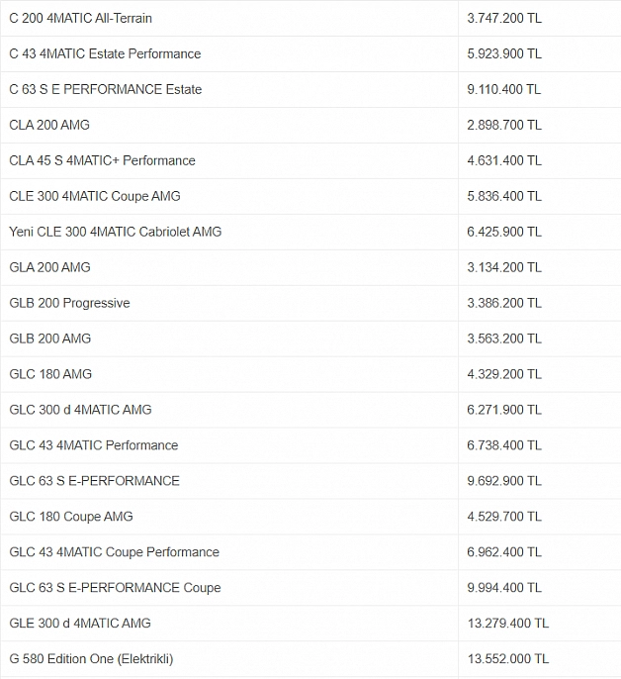Click the 13.279.400 TL price
This screenshot has height=679, width=621.
(507, 623)
